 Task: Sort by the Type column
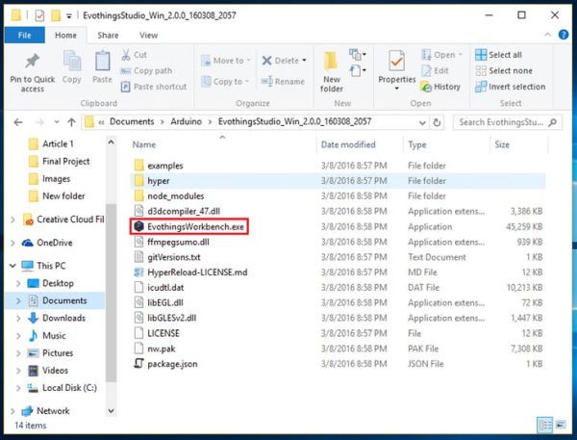(417, 144)
